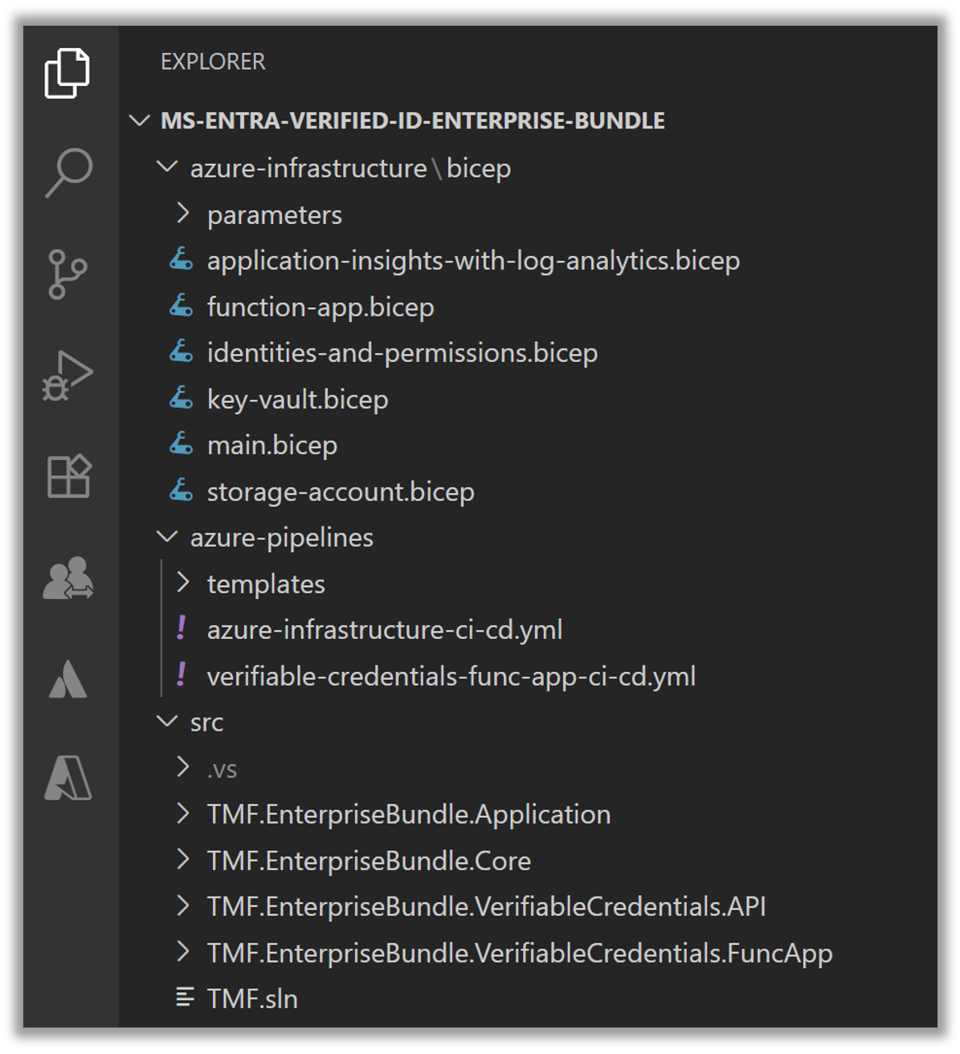Open the Extensions view icon
This screenshot has width=960, height=1054.
69,476
